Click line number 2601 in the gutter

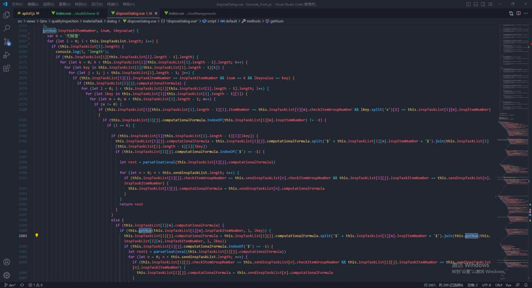click(x=23, y=235)
